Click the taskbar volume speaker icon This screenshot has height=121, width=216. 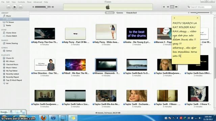click(x=200, y=118)
